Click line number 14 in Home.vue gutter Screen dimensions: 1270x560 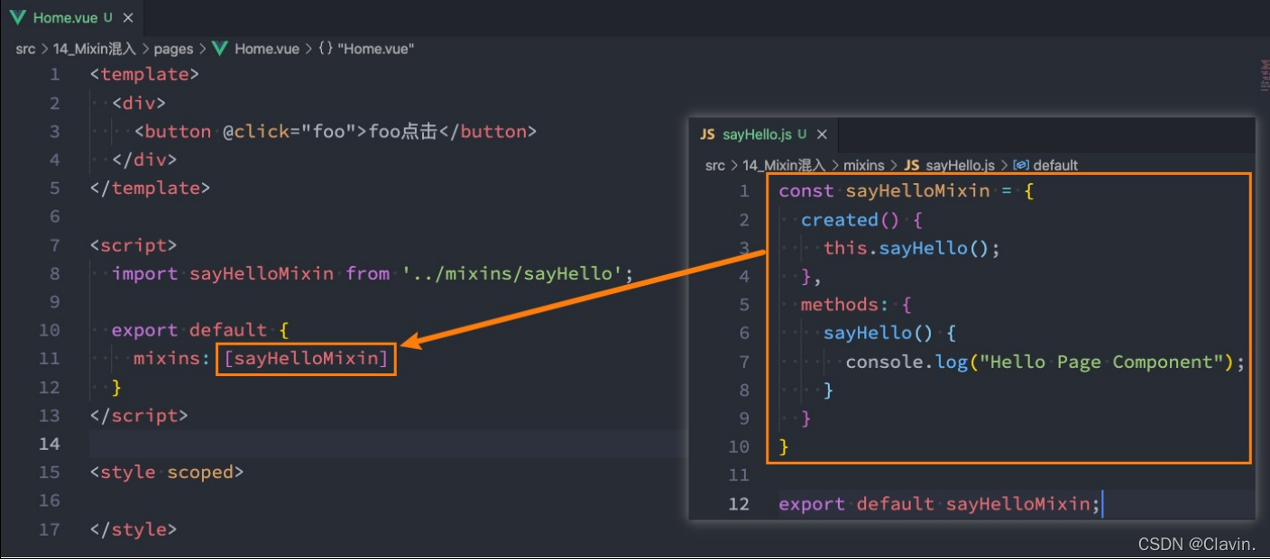tap(51, 444)
